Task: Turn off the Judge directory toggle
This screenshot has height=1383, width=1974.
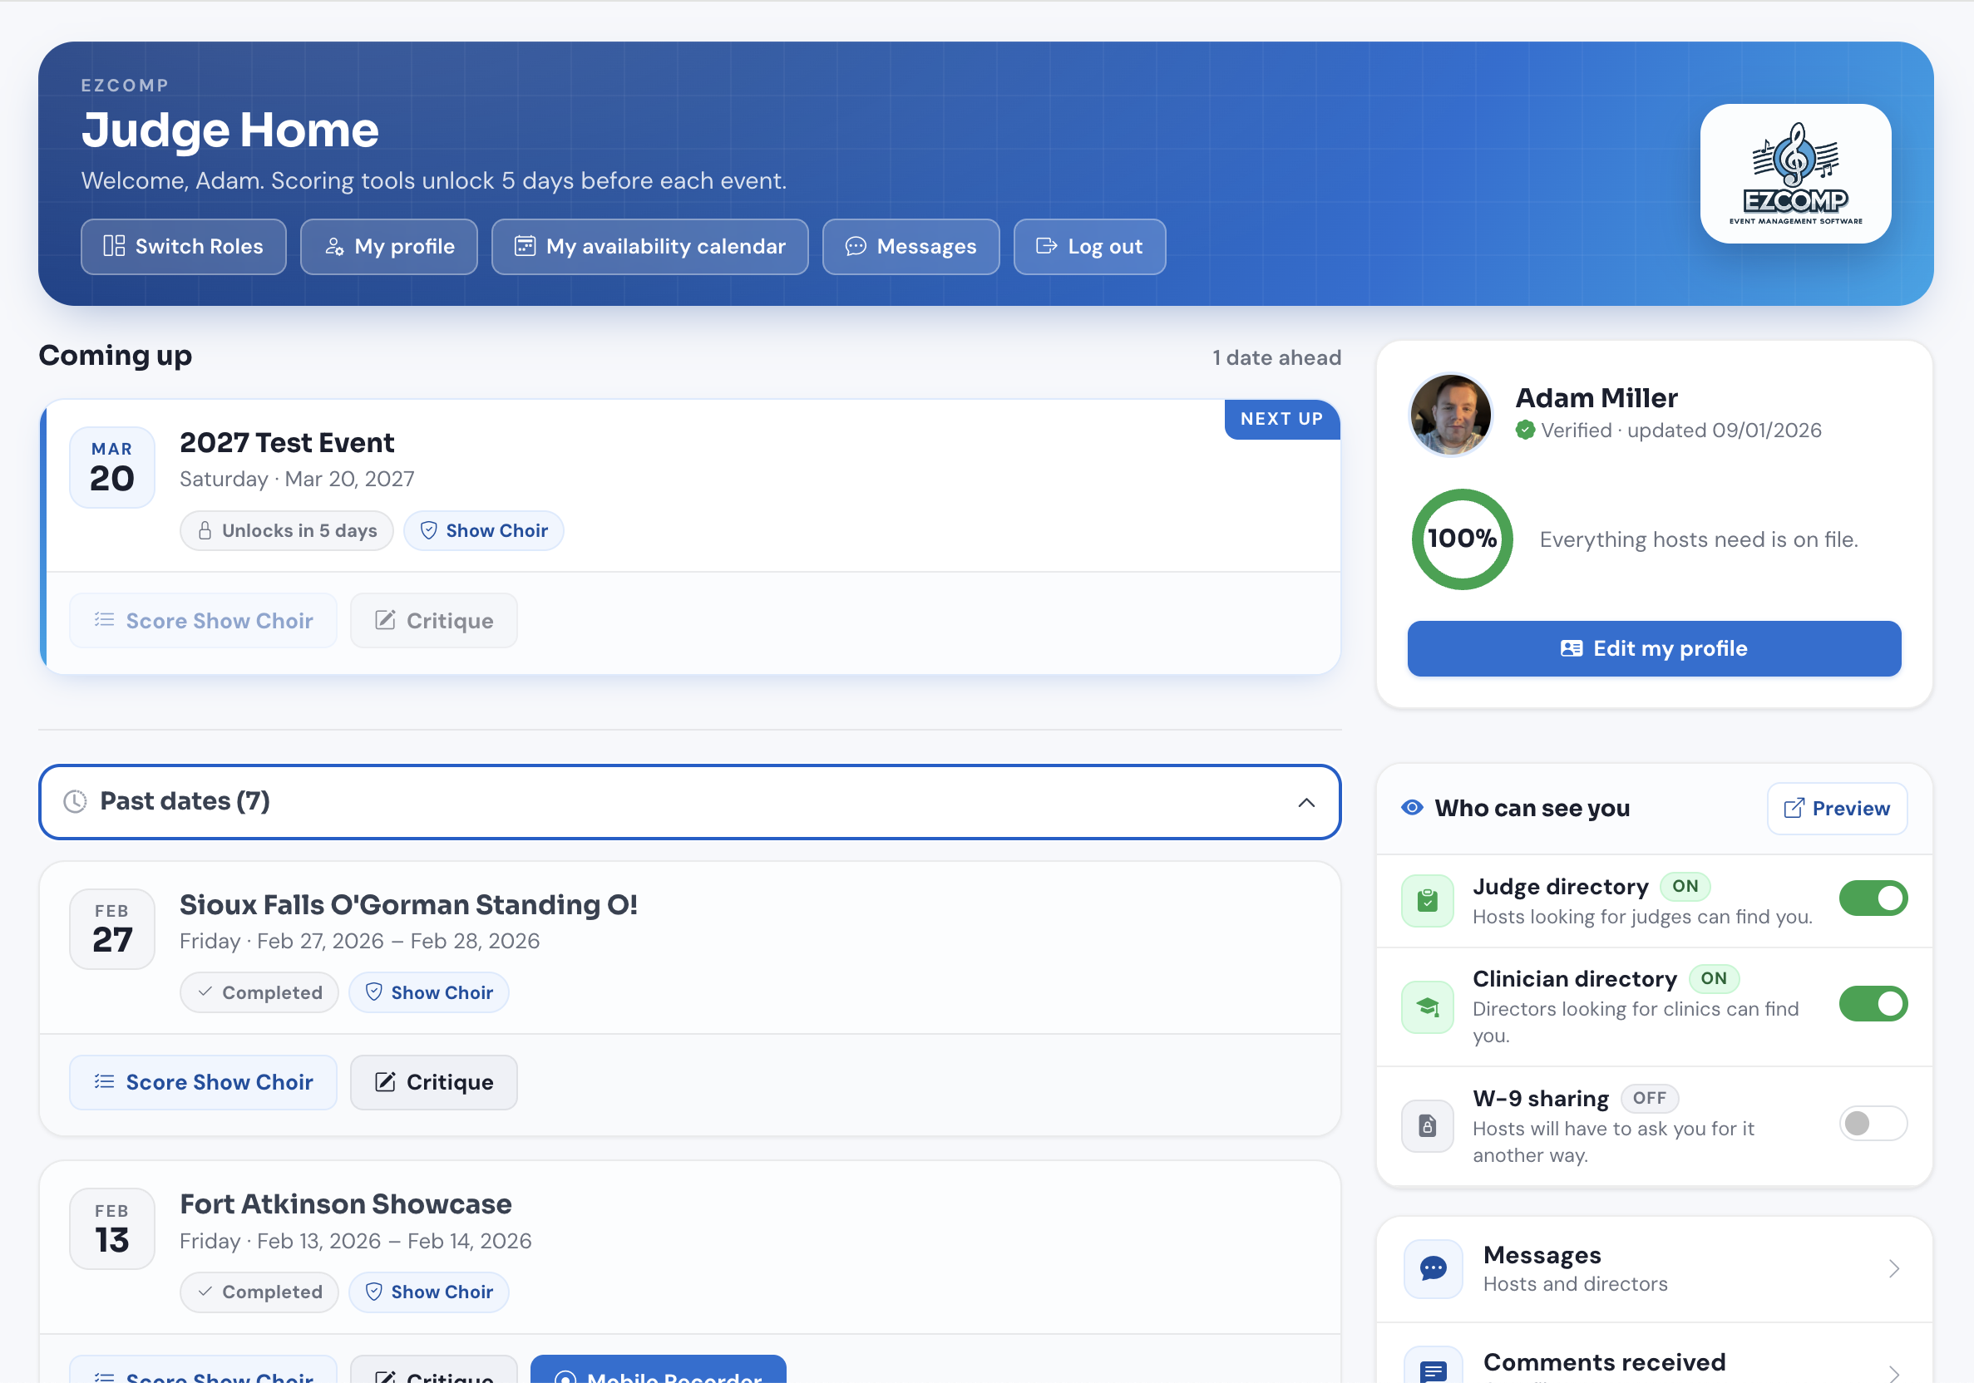Action: (x=1873, y=898)
